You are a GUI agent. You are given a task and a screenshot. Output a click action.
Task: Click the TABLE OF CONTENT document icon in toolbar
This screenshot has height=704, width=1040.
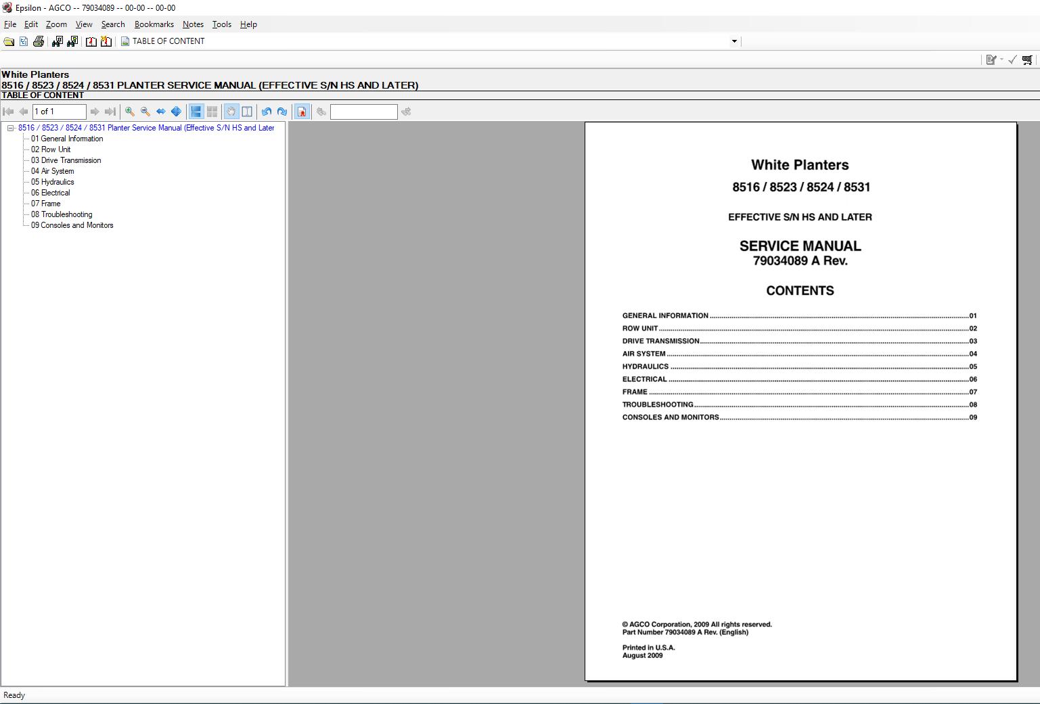click(x=125, y=41)
